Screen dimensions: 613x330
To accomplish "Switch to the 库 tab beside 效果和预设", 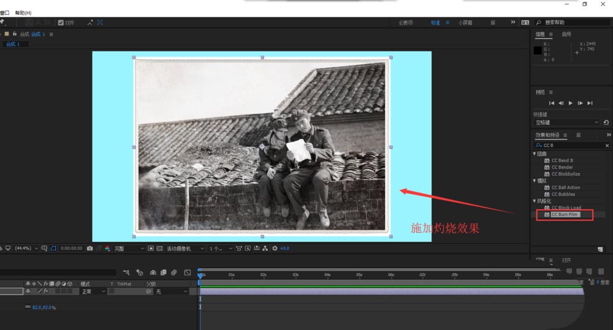I will pyautogui.click(x=579, y=135).
